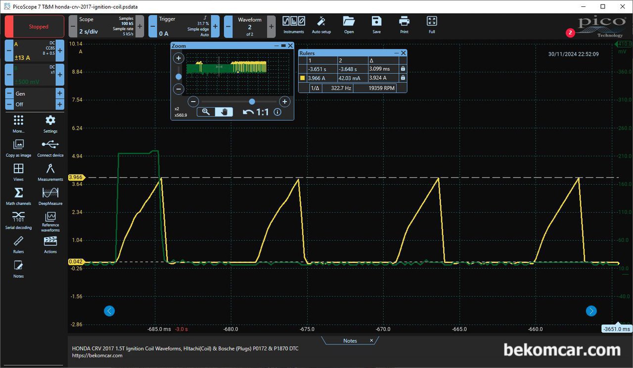This screenshot has height=368, width=633.
Task: Select the magnifier zoom tool in Zoom panel
Action: pos(206,112)
